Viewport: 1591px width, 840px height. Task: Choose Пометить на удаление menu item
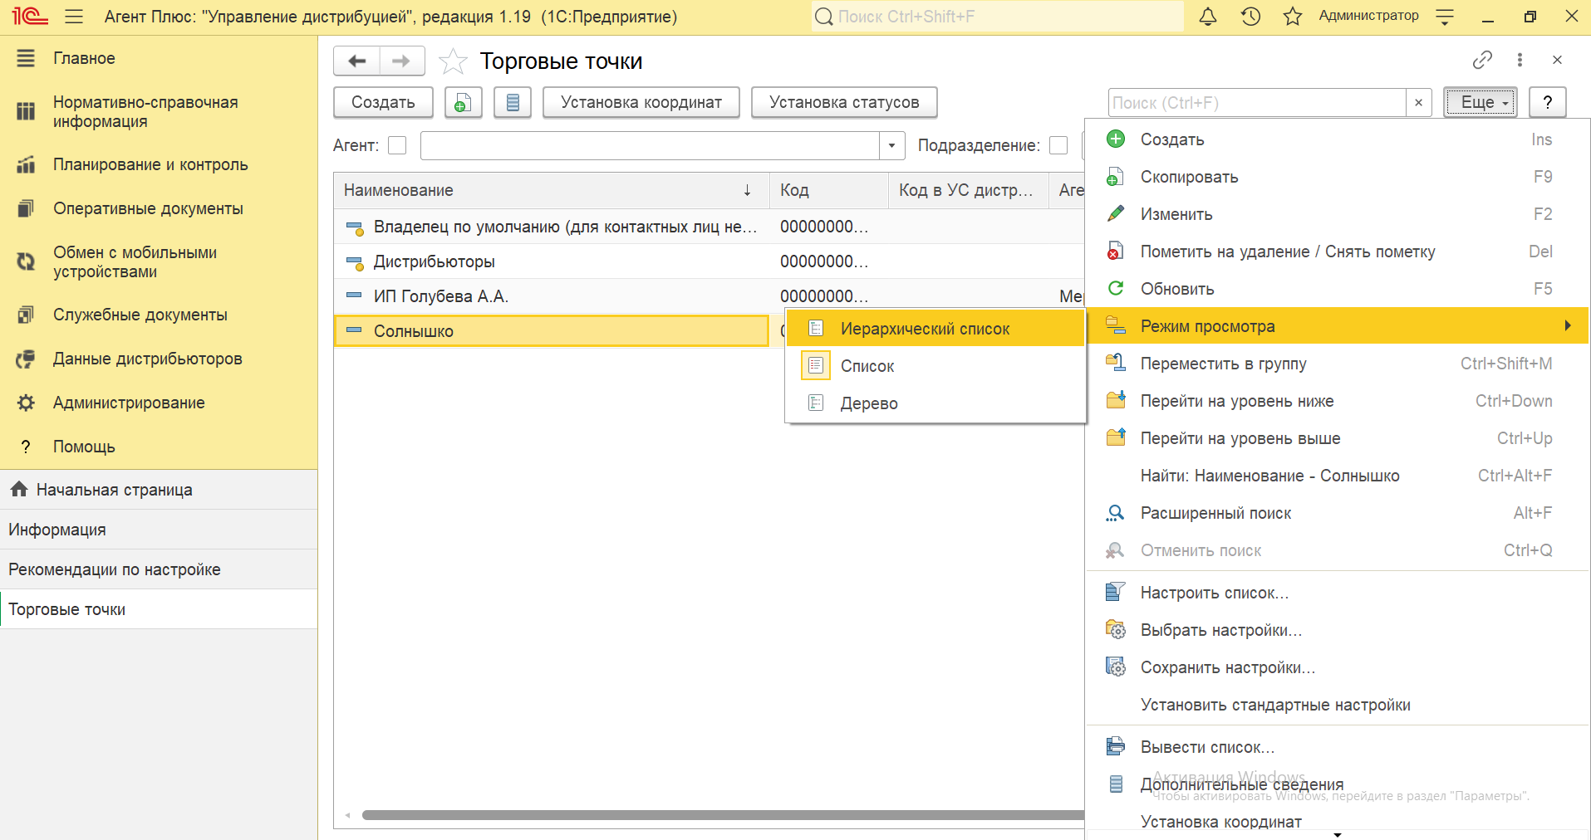[x=1338, y=252]
